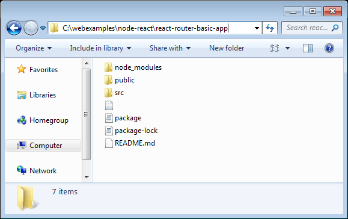Viewport: 348px width, 219px height.
Task: Click the New folder button
Action: click(x=227, y=48)
